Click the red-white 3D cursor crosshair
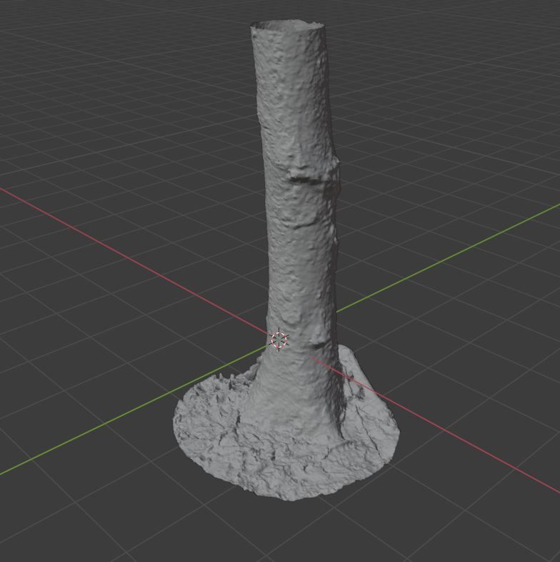560x562 pixels. coord(279,340)
